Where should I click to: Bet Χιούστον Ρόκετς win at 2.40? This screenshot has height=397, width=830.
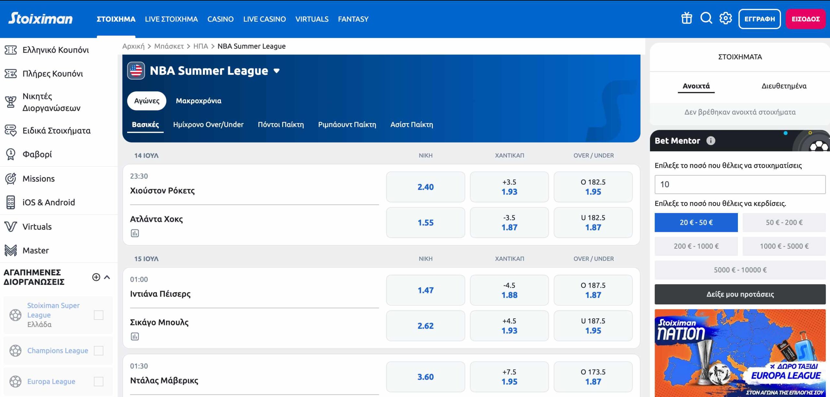pos(425,187)
